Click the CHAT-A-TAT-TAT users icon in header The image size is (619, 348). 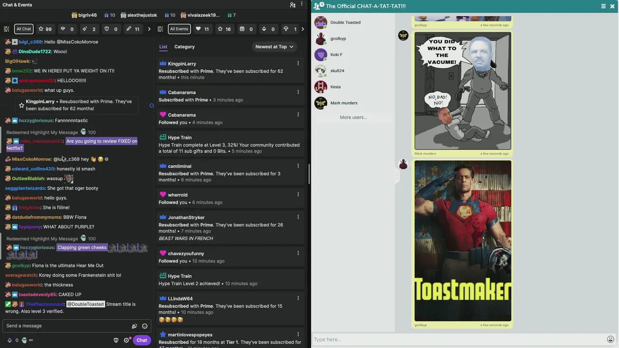pyautogui.click(x=318, y=6)
